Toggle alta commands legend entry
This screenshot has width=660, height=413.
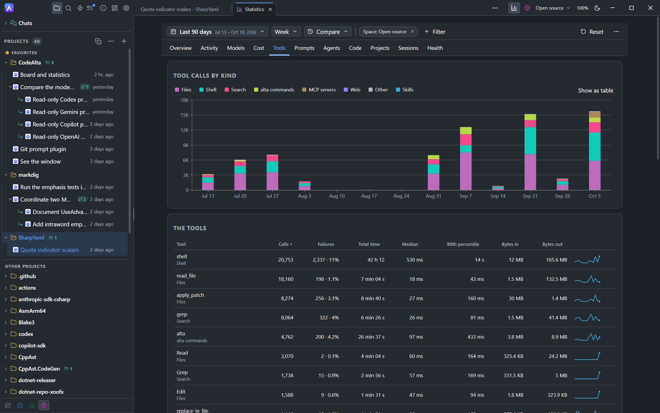coord(274,90)
